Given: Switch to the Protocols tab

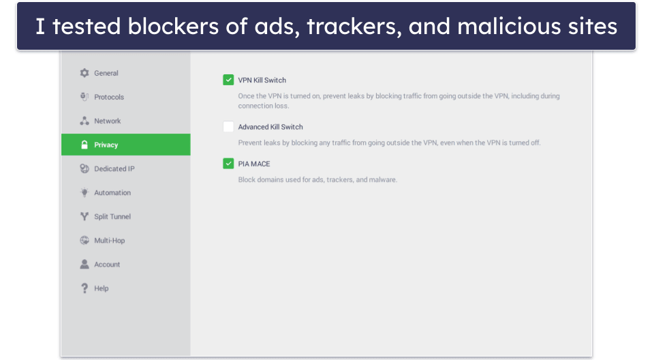Looking at the screenshot, I should click(x=109, y=97).
